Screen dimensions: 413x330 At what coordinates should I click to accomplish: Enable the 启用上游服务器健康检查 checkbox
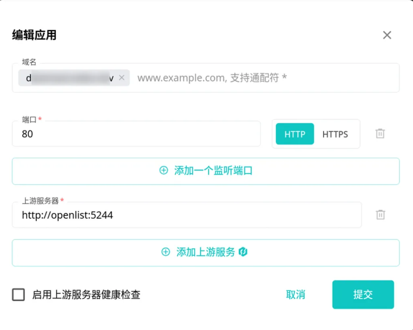(19, 295)
